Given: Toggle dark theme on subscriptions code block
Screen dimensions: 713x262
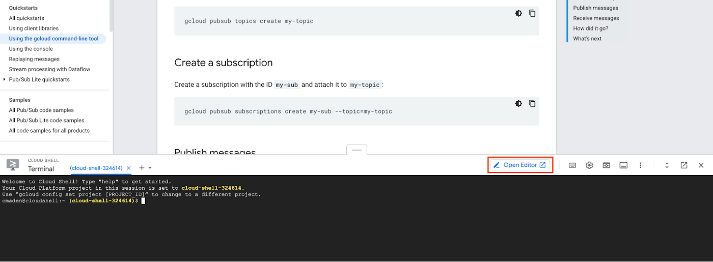Looking at the screenshot, I should (518, 104).
